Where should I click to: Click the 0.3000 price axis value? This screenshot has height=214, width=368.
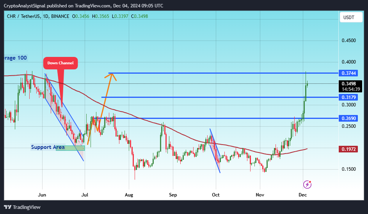[349, 105]
